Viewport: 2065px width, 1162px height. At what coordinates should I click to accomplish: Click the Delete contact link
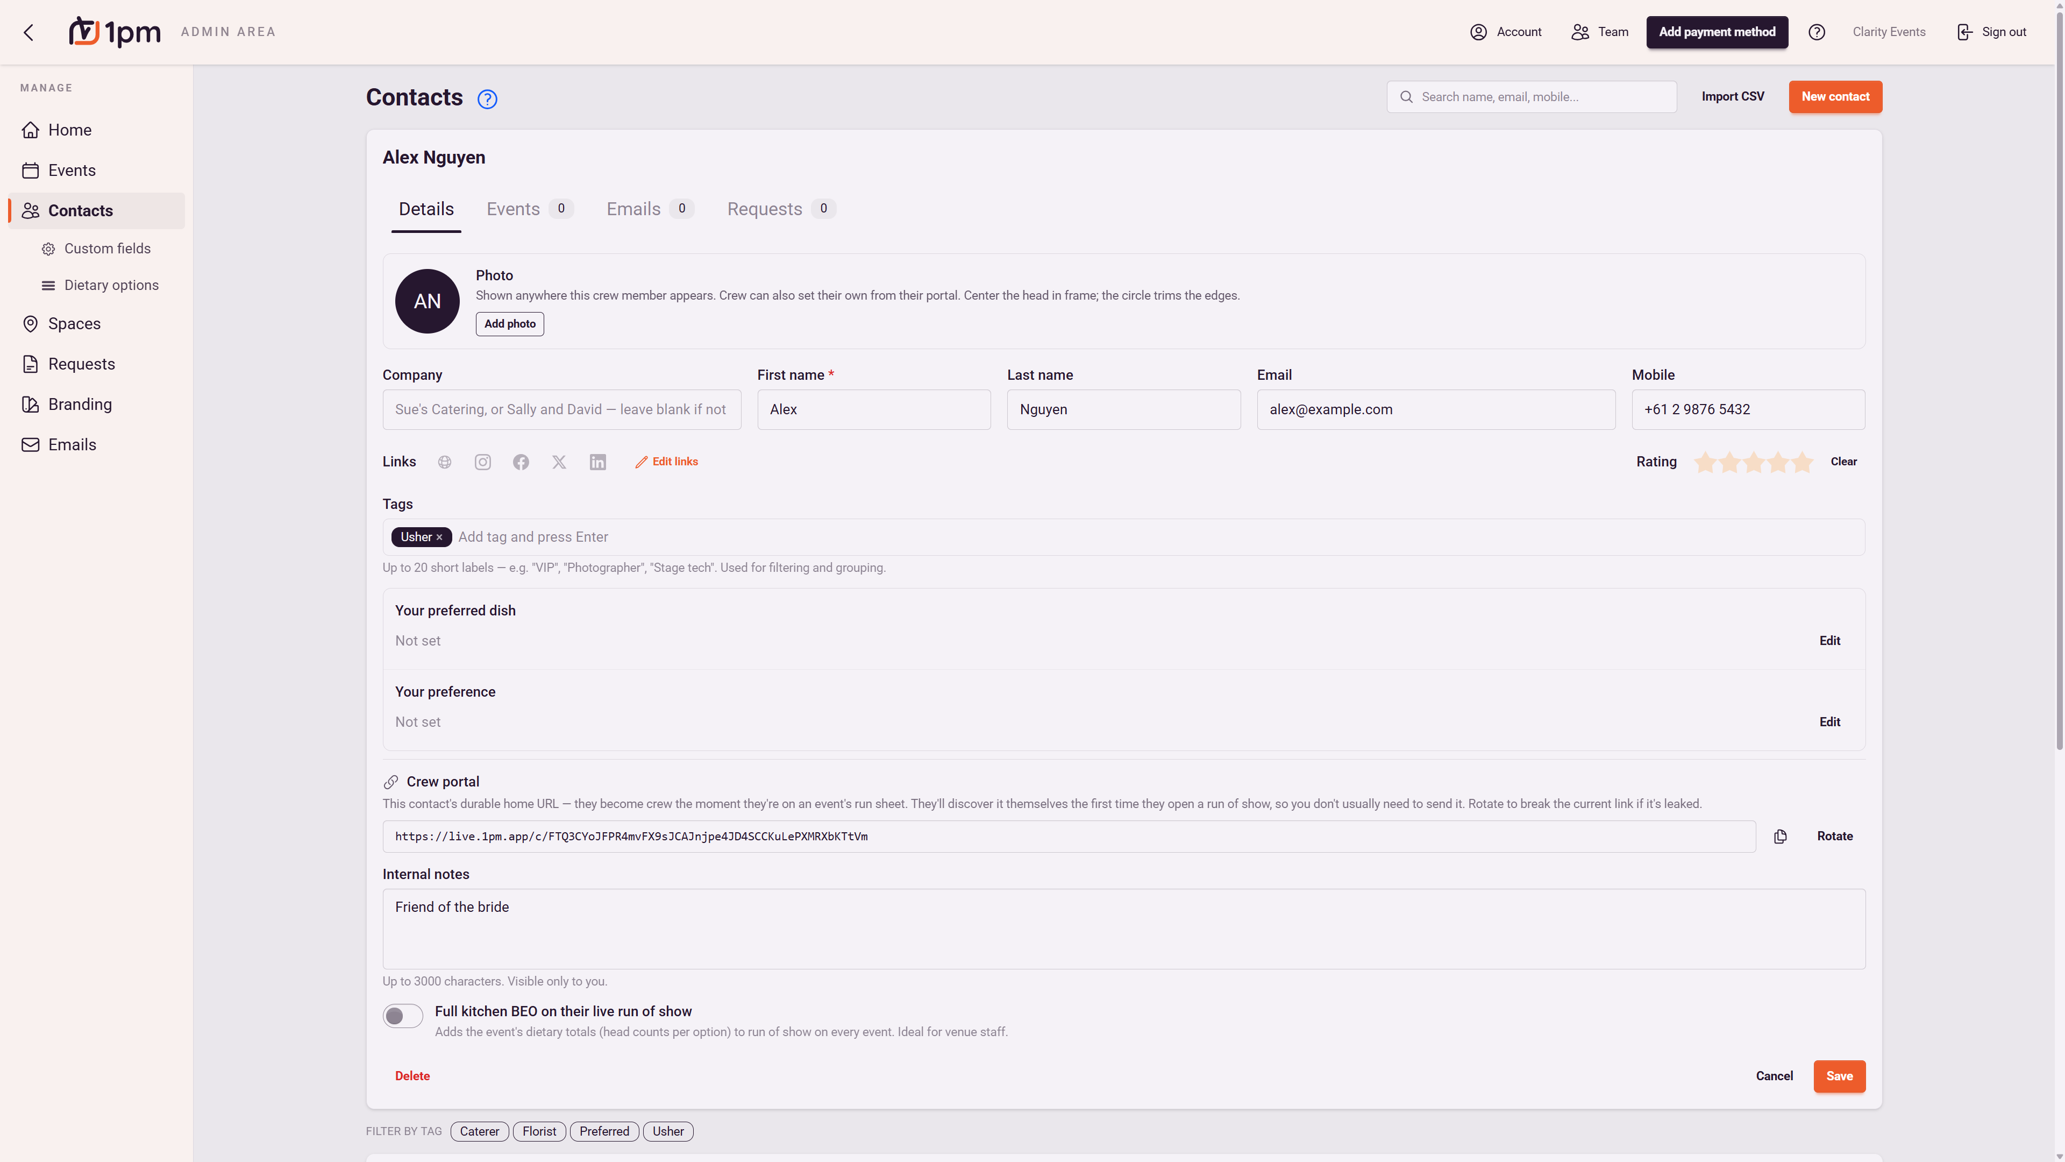tap(412, 1076)
